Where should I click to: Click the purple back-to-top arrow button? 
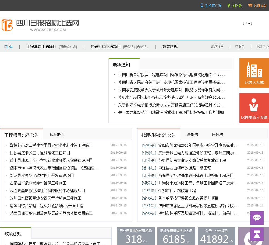[x=257, y=234]
